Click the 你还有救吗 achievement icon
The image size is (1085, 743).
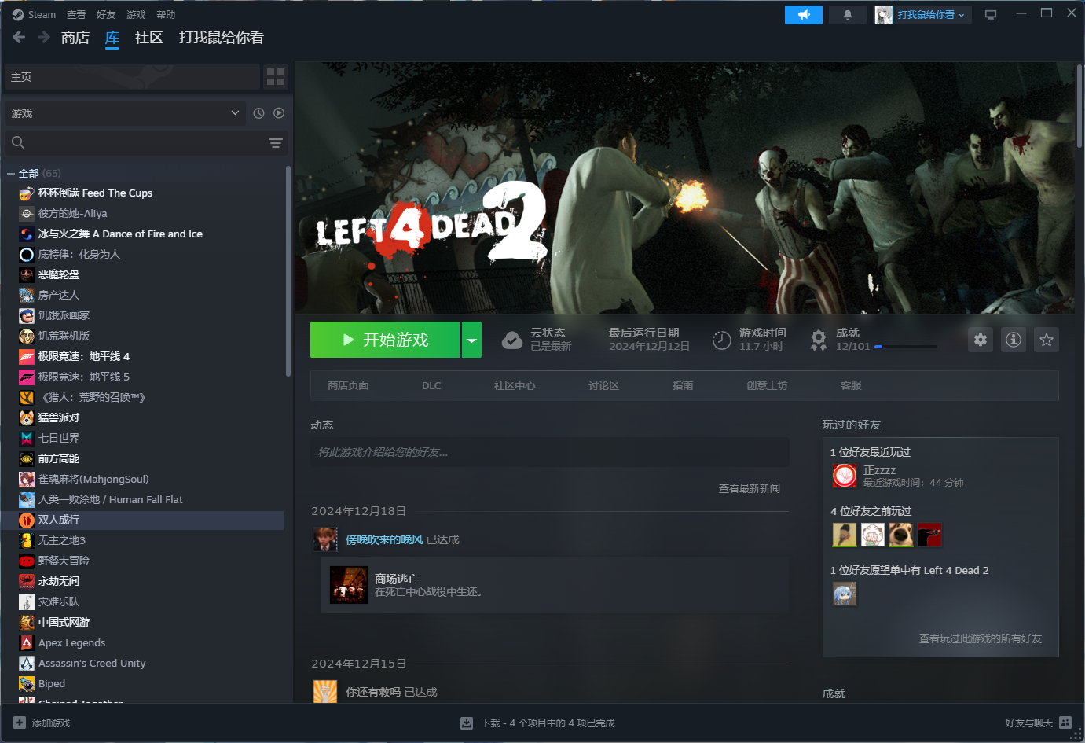click(x=325, y=691)
